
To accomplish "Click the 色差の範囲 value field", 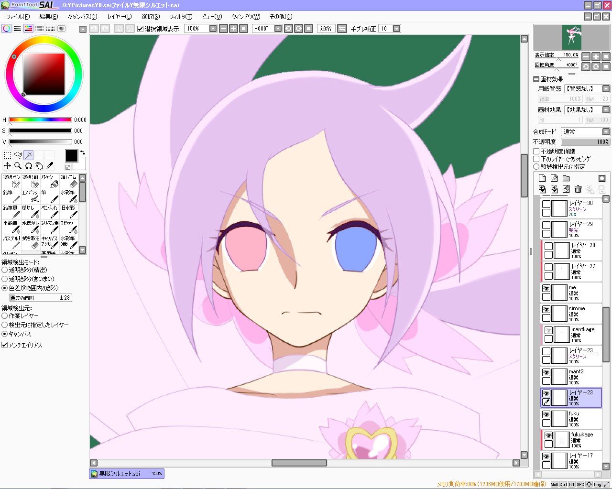I will pyautogui.click(x=40, y=298).
